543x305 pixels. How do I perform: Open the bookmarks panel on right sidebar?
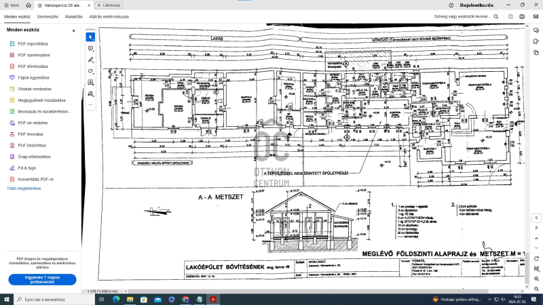coord(536,42)
